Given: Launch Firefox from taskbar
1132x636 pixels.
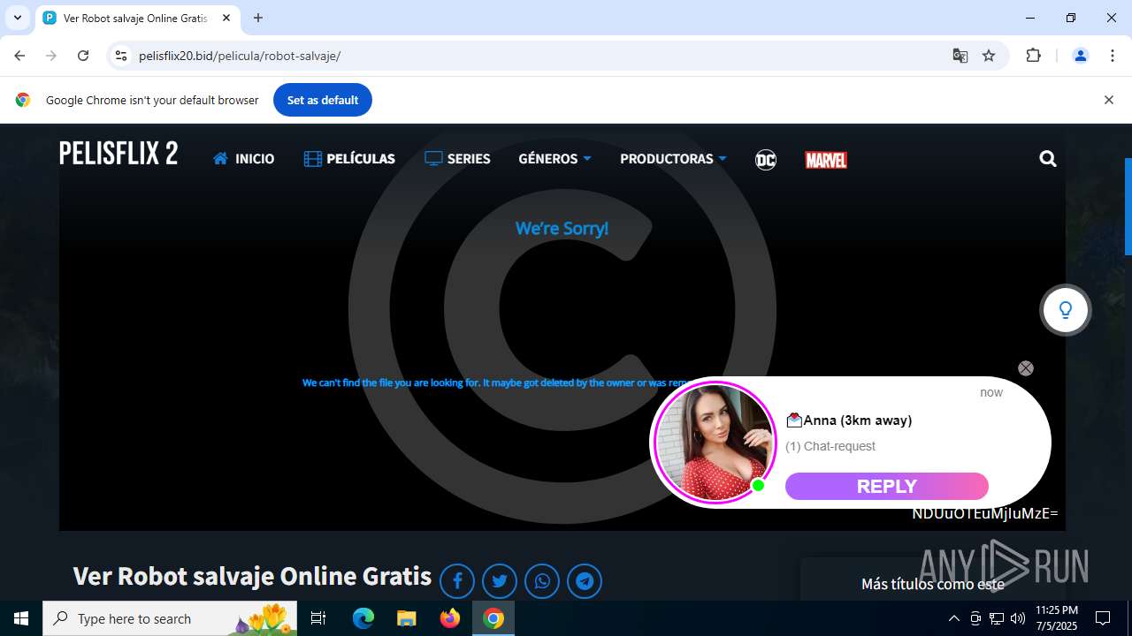Looking at the screenshot, I should (450, 618).
